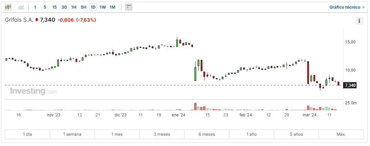Screen dimensions: 370x146
Task: Choose the 6 meses time range
Action: point(207,134)
